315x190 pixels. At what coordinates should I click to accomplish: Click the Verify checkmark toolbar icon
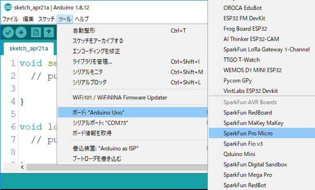click(x=8, y=33)
